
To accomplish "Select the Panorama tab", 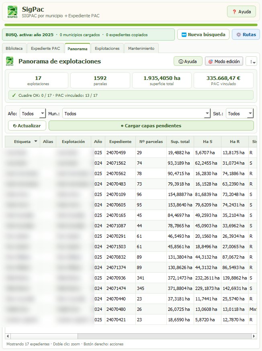I will 78,49.
